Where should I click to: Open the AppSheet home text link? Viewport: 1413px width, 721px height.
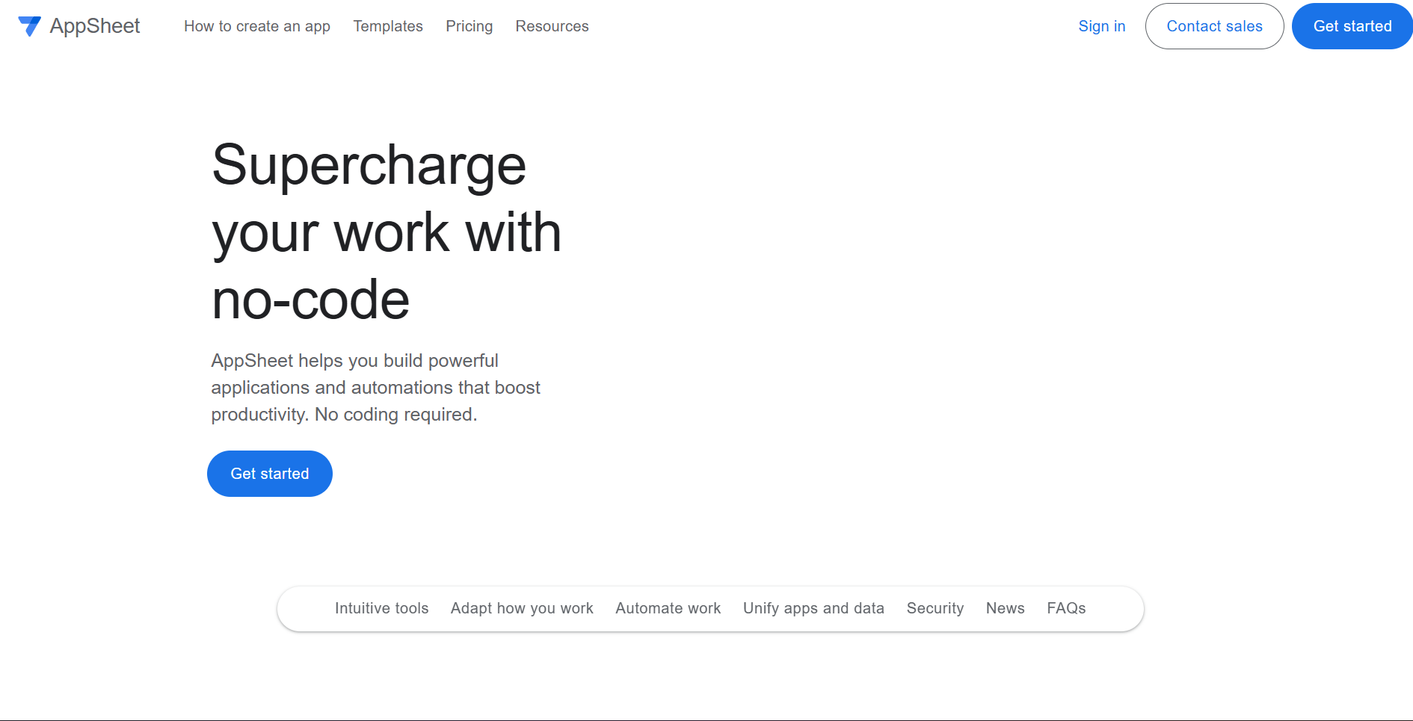pyautogui.click(x=95, y=26)
